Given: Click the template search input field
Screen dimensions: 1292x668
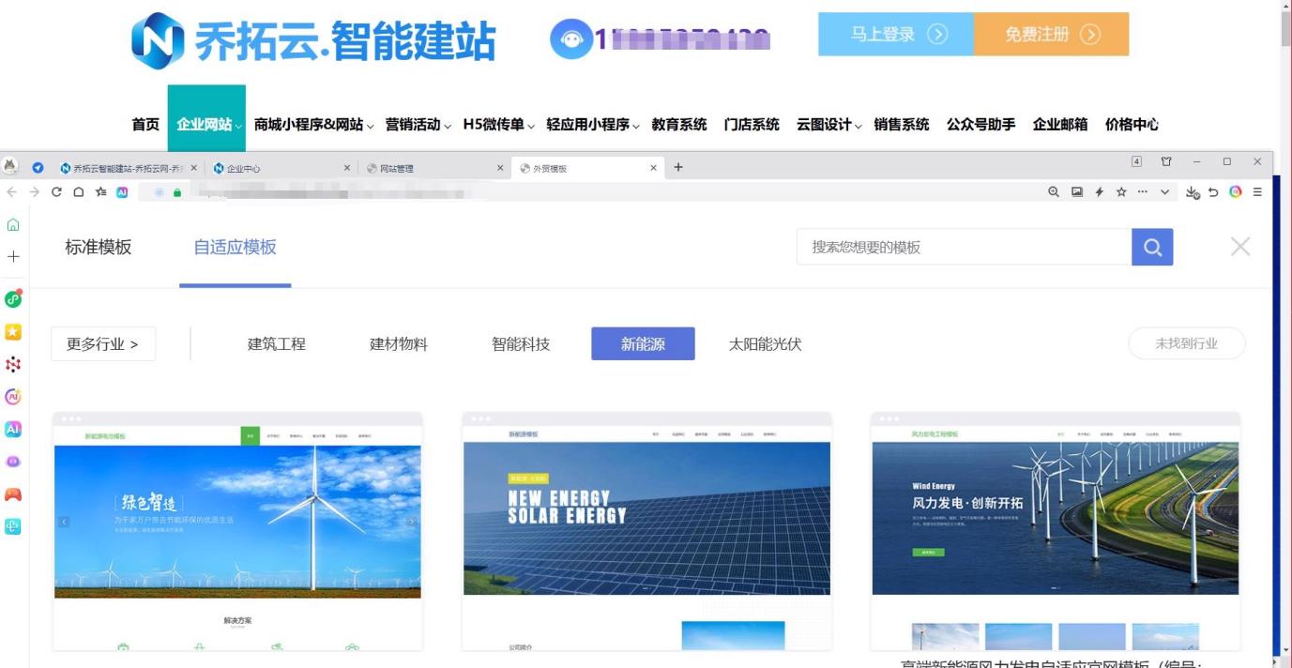Looking at the screenshot, I should tap(964, 248).
